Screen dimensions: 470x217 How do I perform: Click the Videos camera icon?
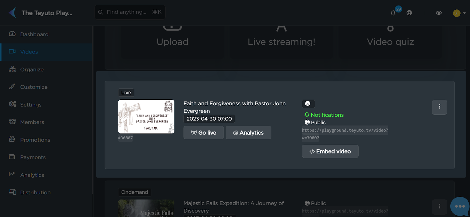click(x=12, y=51)
